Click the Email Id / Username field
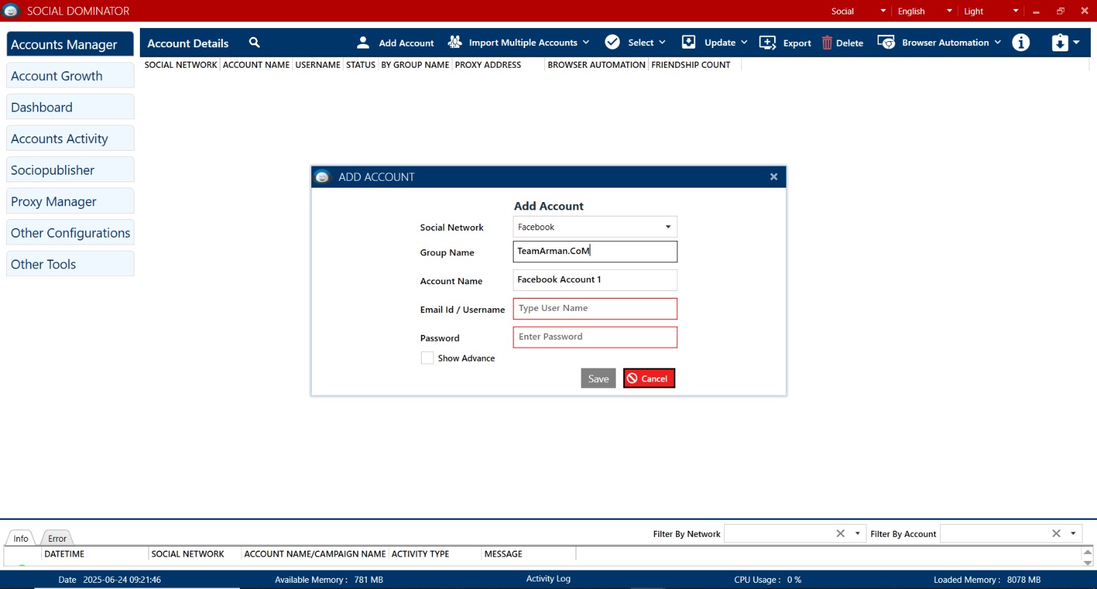The width and height of the screenshot is (1097, 589). click(x=595, y=309)
